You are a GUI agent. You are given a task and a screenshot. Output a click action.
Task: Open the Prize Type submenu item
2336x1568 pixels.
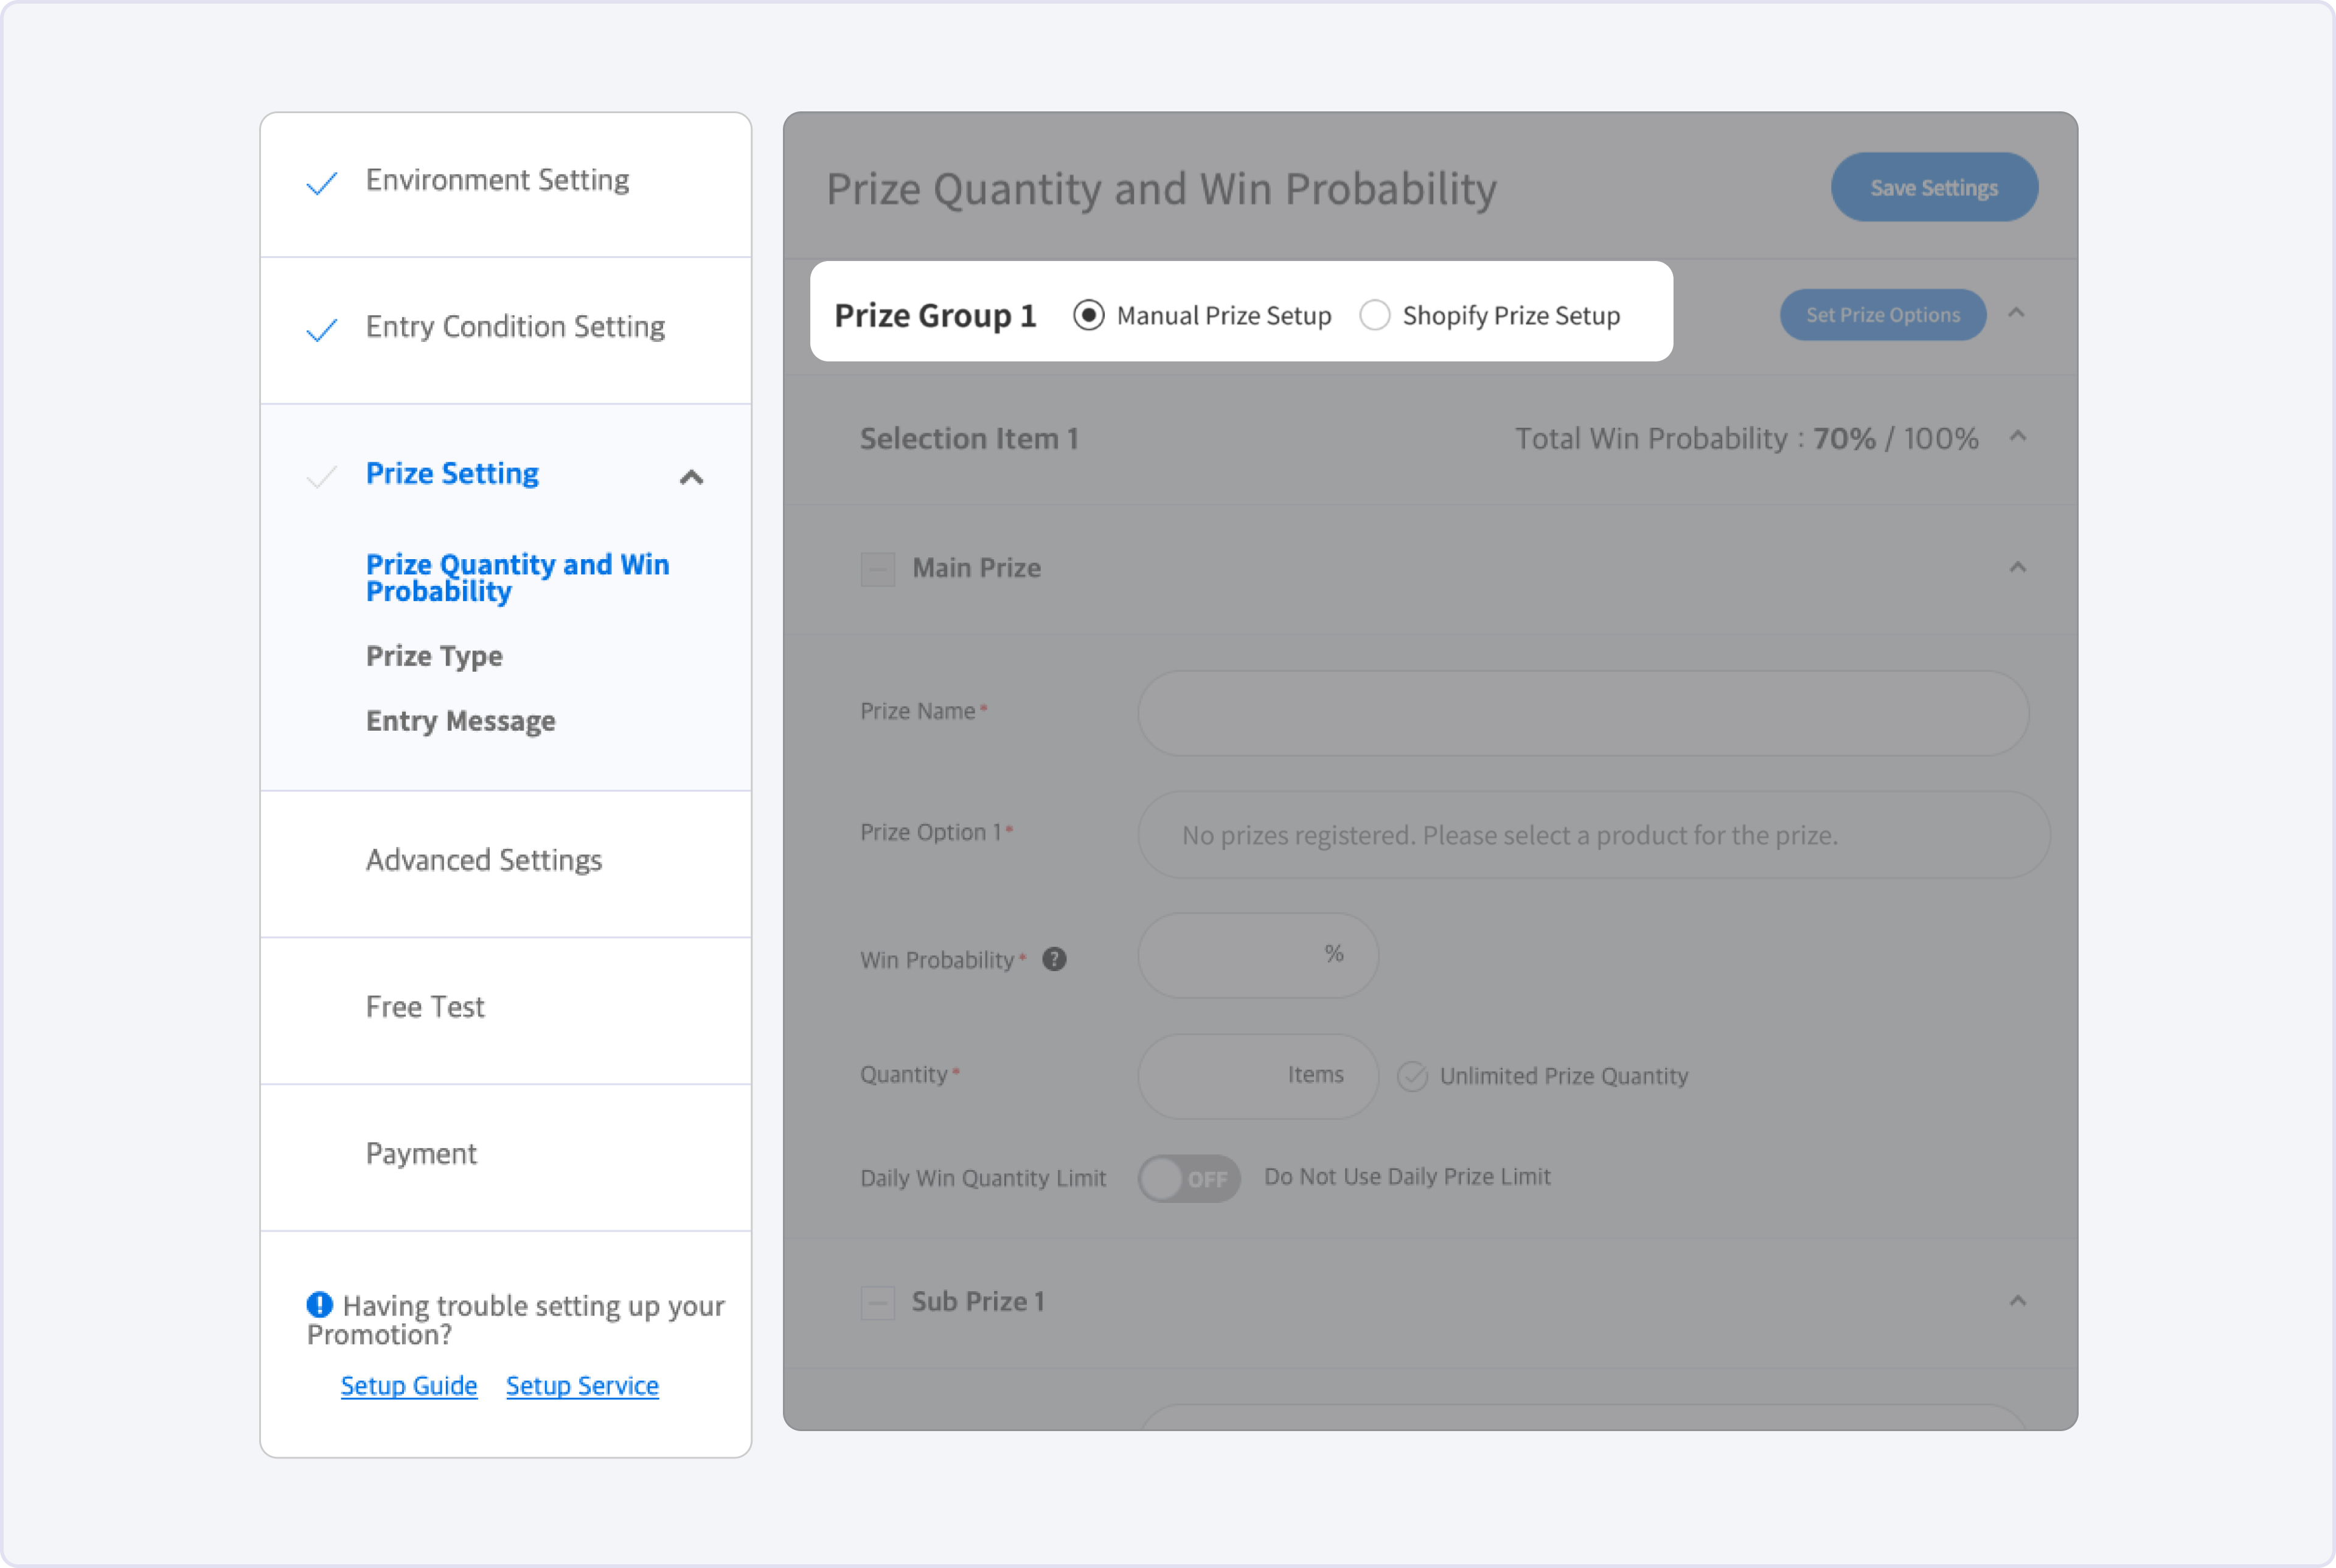[434, 656]
